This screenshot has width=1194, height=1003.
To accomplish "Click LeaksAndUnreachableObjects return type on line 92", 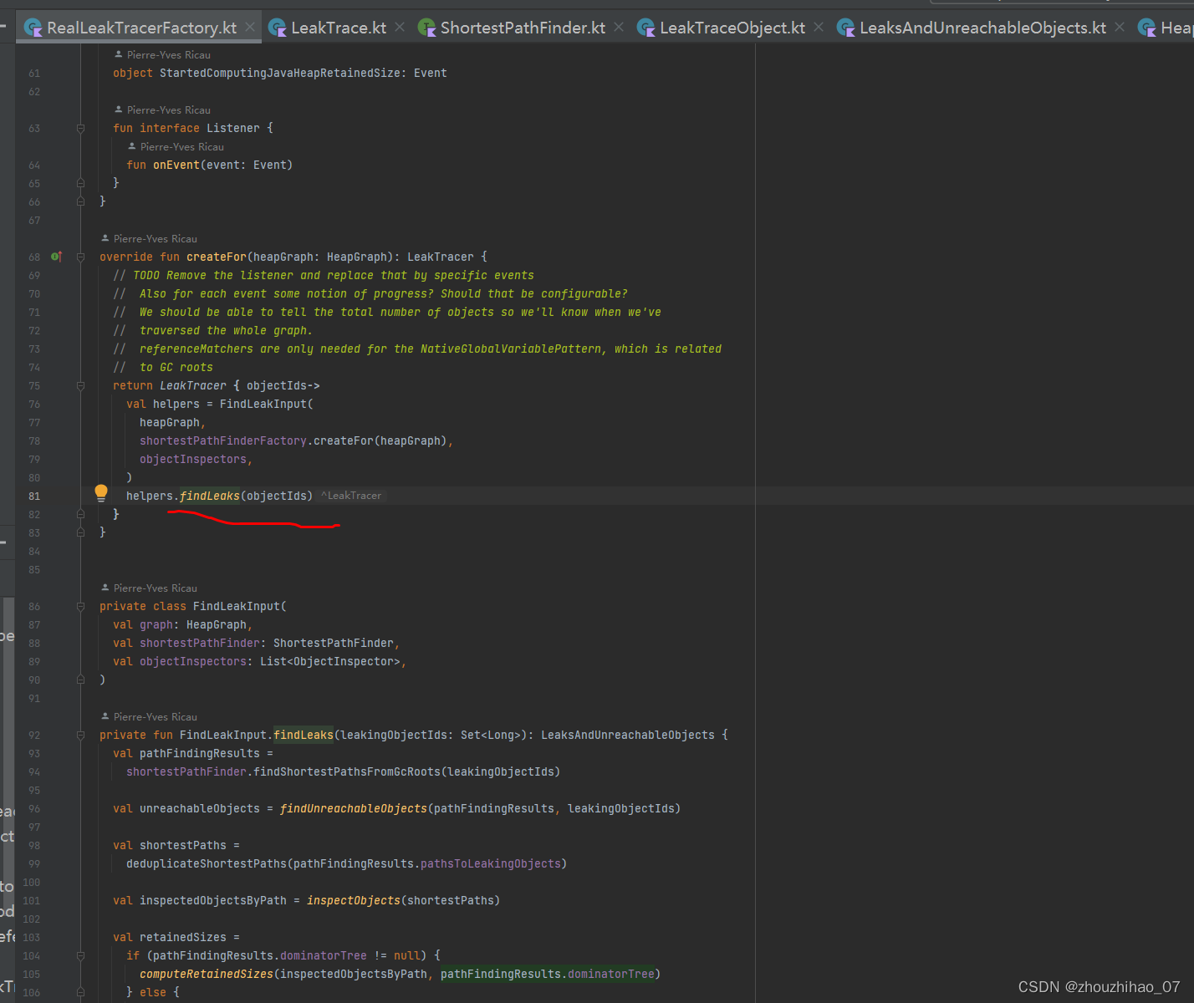I will [x=628, y=735].
